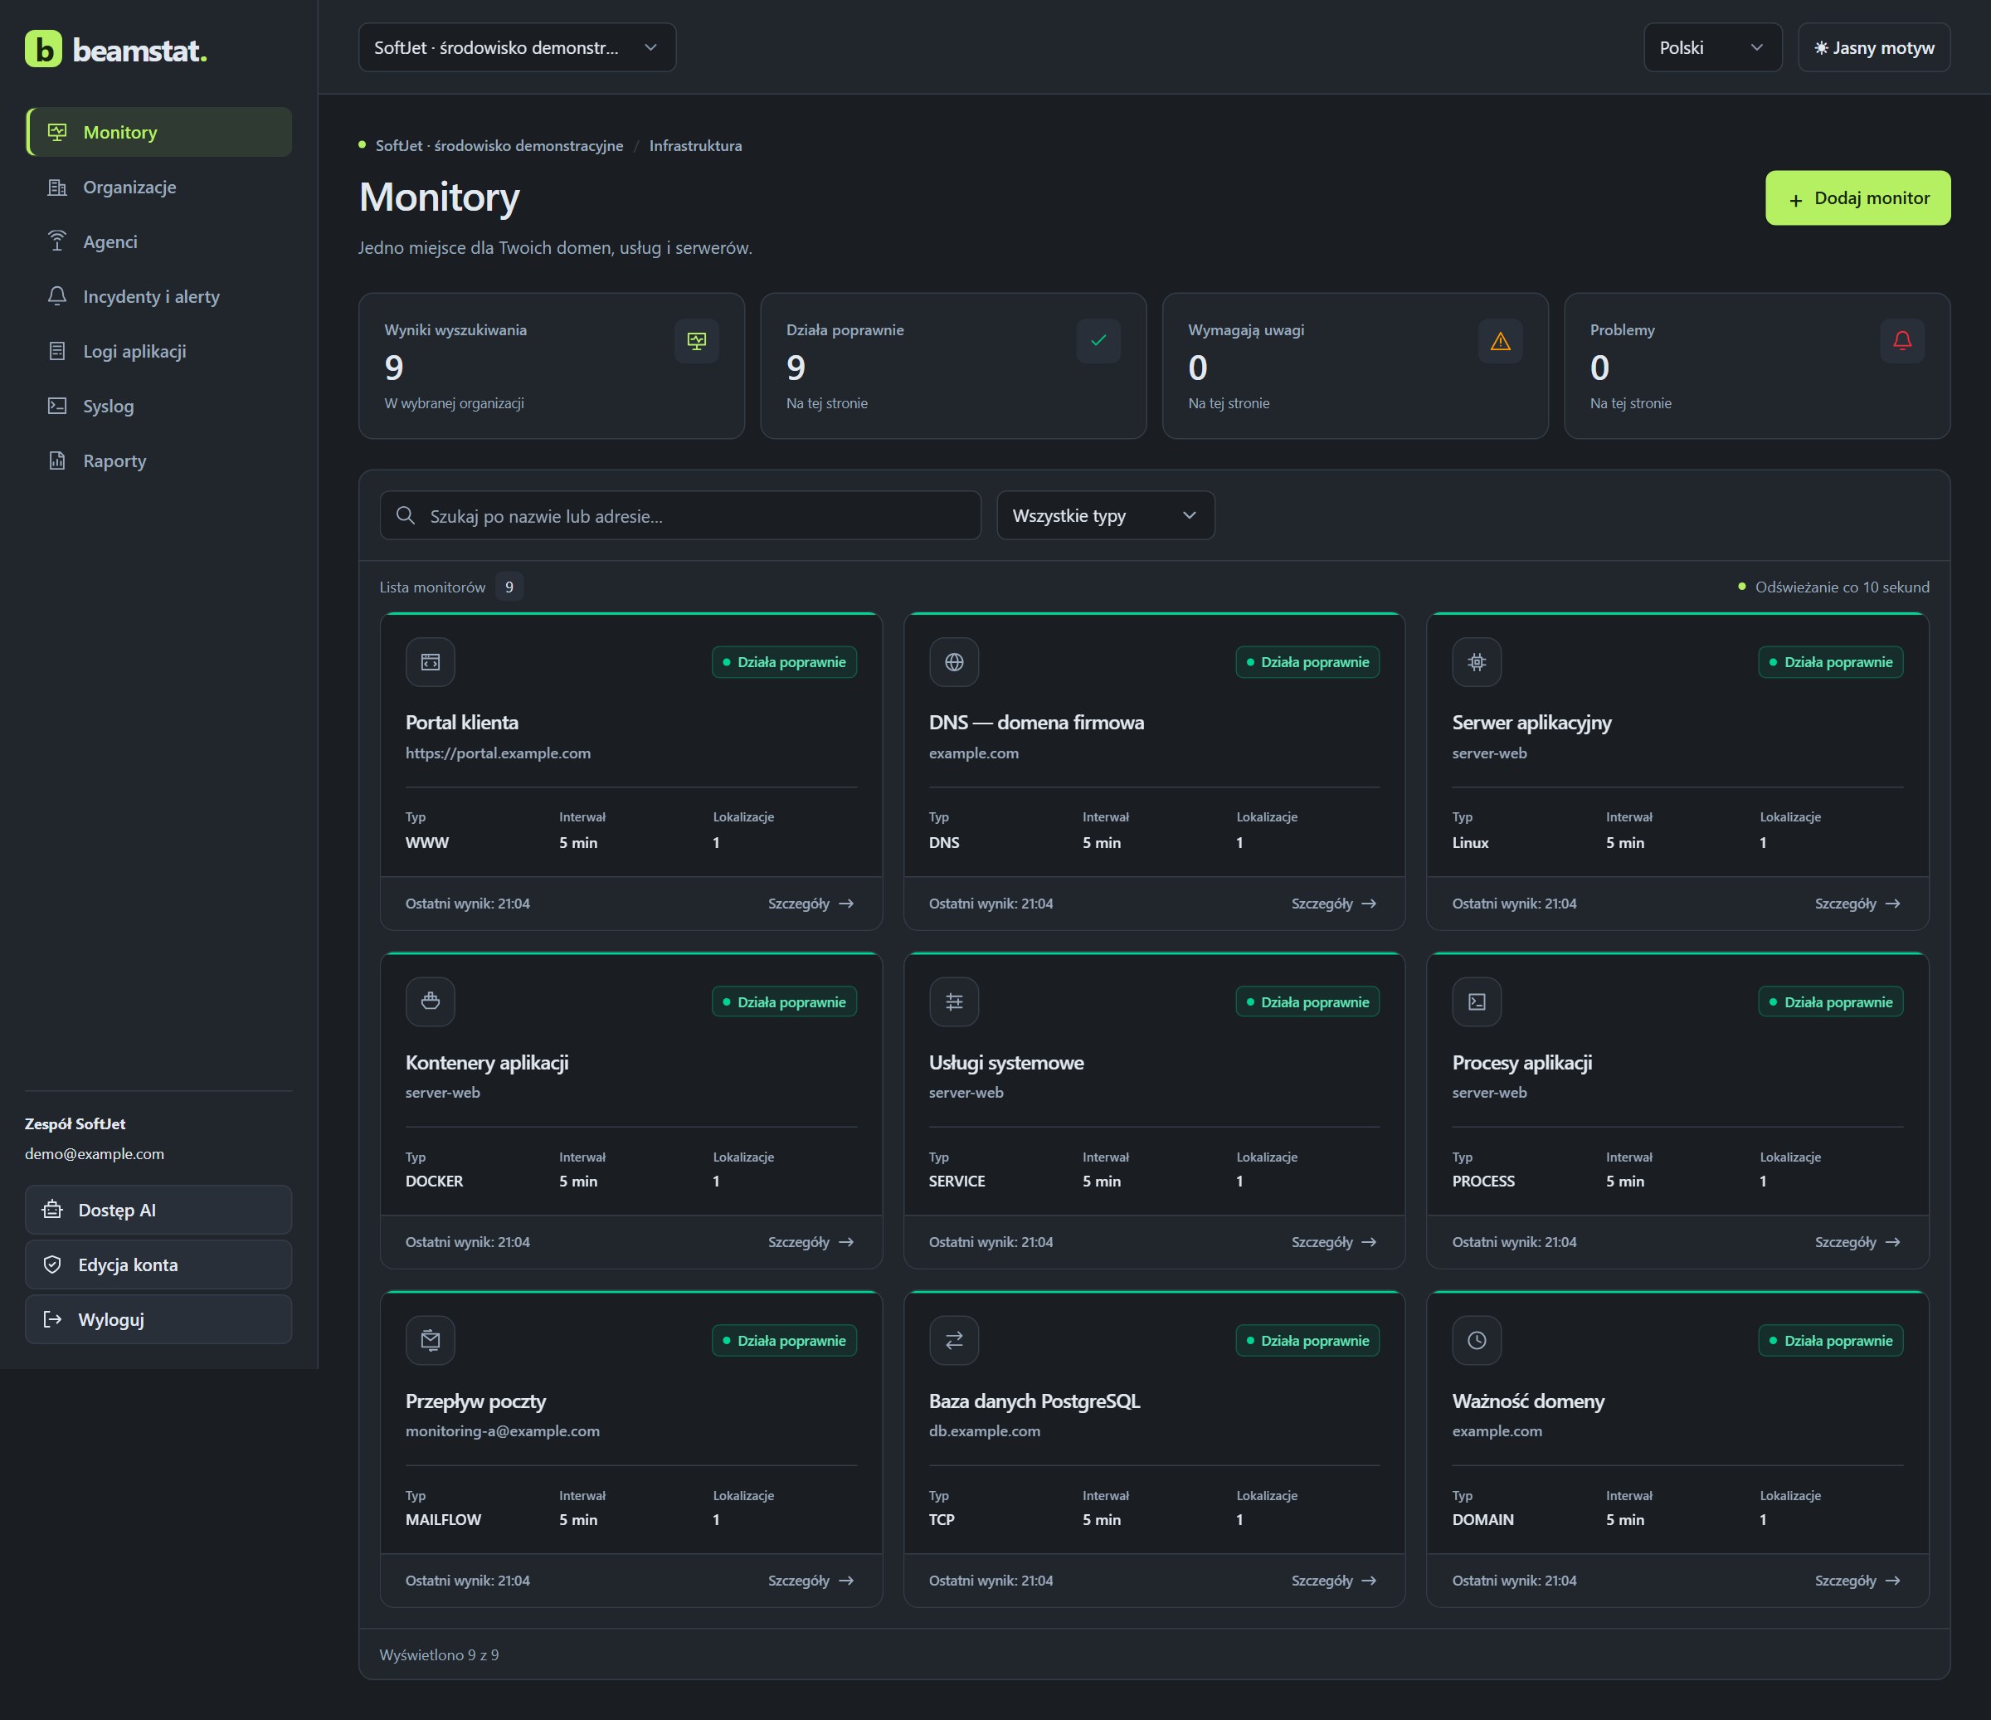The width and height of the screenshot is (1991, 1720).
Task: Click the CPU chip icon on Serwer aplikacyjny card
Action: pos(1477,662)
